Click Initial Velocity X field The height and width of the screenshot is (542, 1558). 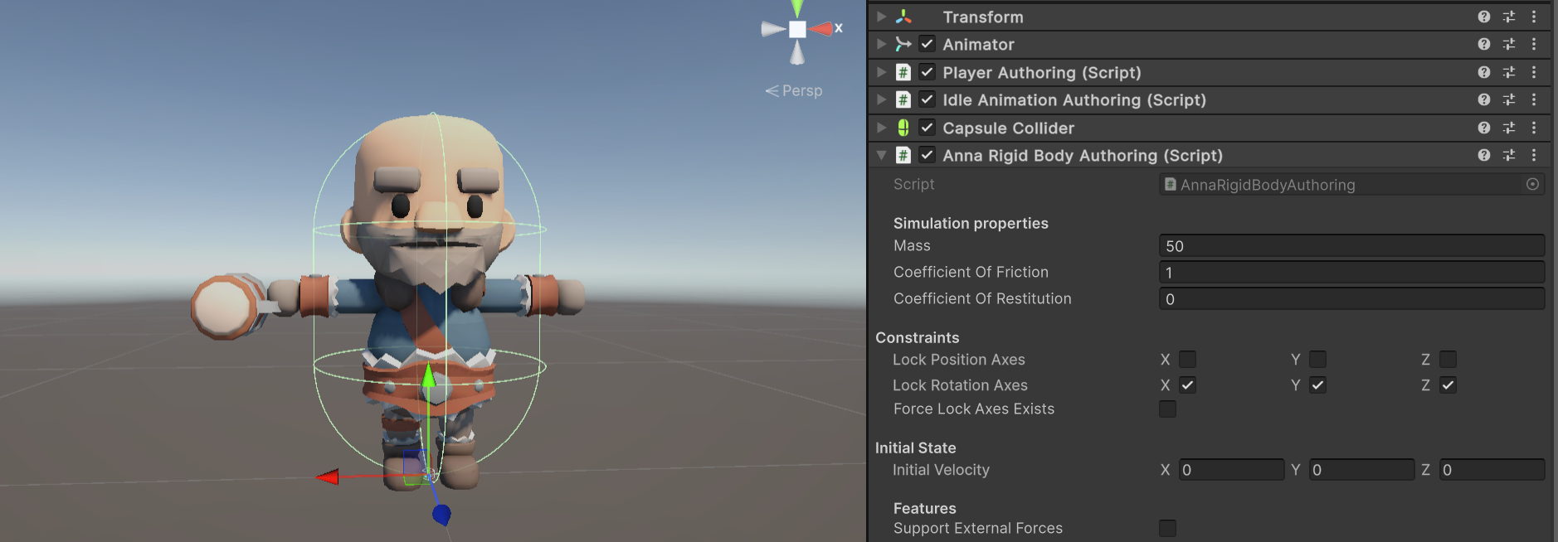pyautogui.click(x=1231, y=470)
